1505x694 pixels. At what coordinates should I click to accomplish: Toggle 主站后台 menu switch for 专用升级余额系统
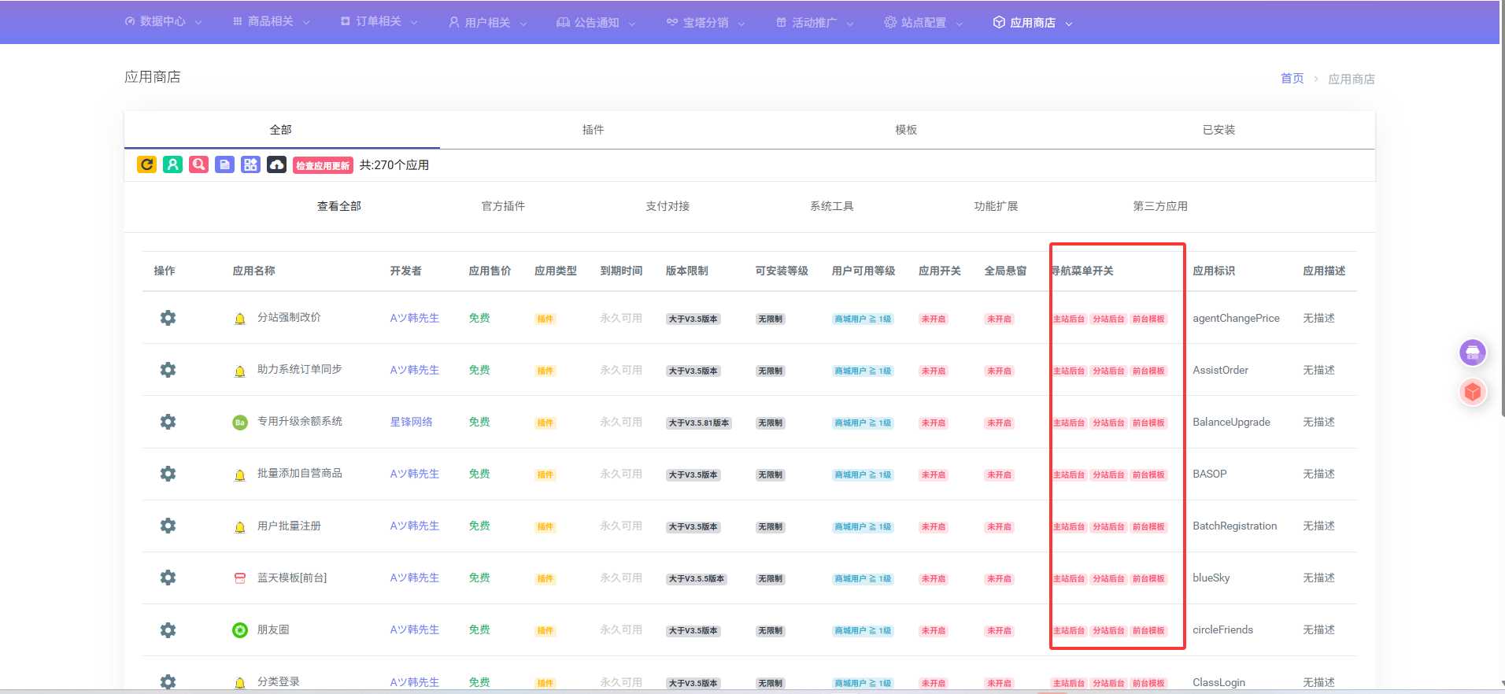coord(1069,423)
